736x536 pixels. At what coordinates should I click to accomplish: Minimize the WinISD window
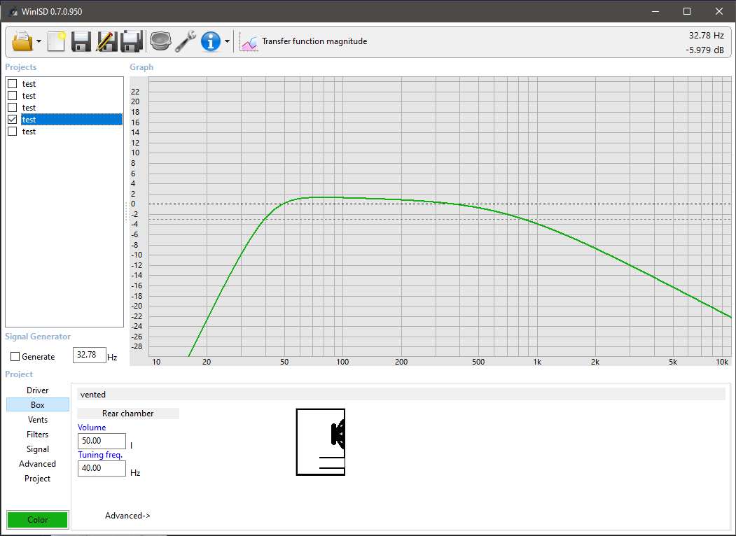pyautogui.click(x=655, y=11)
